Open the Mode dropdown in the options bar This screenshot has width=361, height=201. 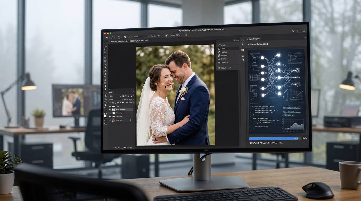point(141,37)
